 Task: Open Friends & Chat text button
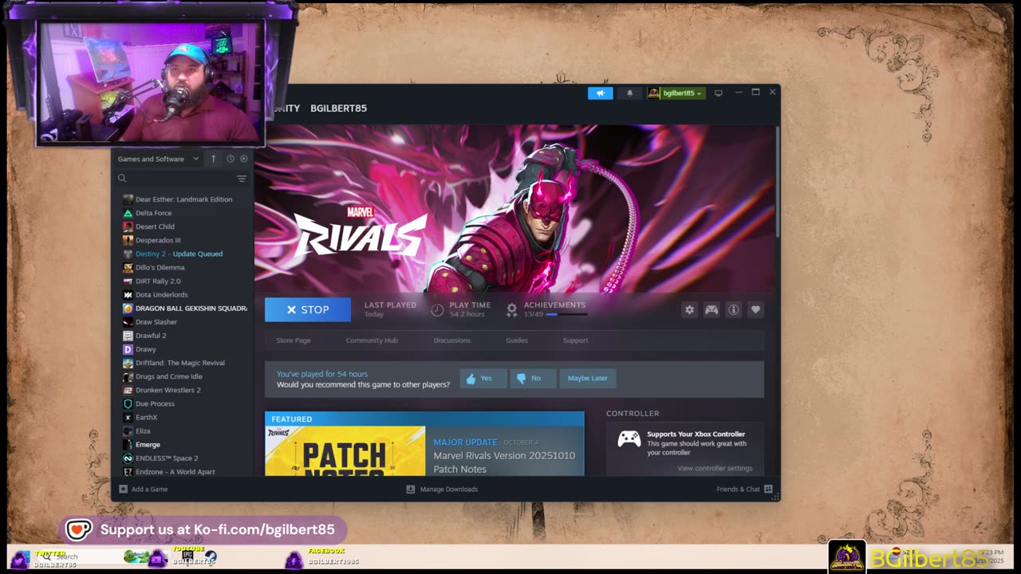point(738,489)
